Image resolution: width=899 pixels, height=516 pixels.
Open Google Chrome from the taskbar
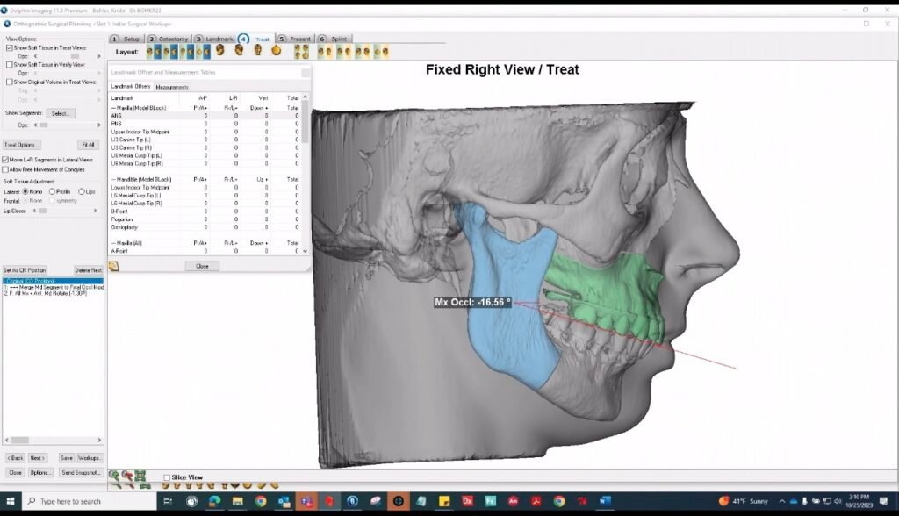pyautogui.click(x=261, y=501)
